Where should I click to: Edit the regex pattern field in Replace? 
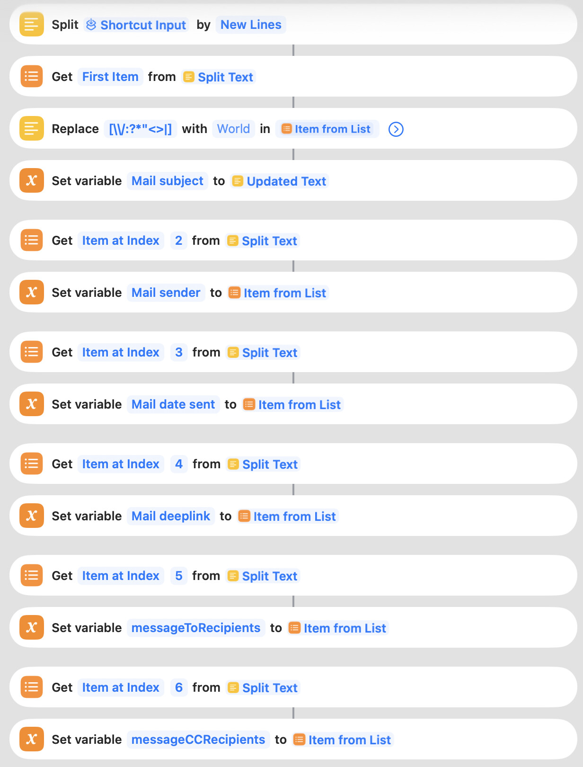pos(141,129)
